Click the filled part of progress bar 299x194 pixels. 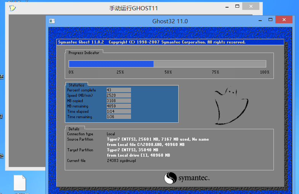pyautogui.click(x=111, y=64)
